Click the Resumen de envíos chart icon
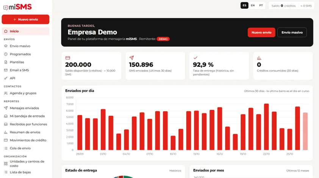Viewport: 319px width, 178px height. (6, 132)
